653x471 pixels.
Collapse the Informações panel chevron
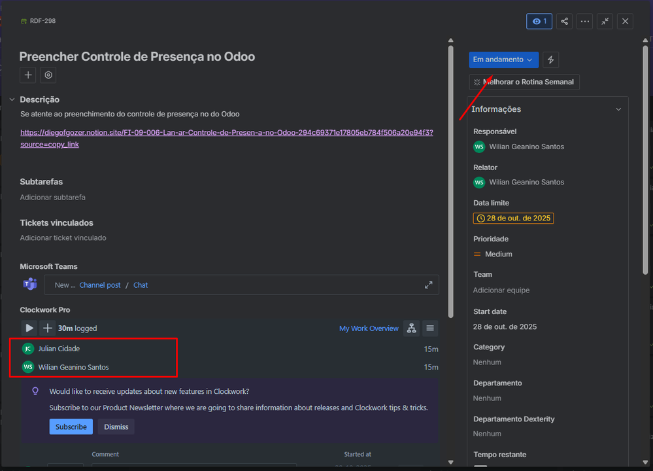click(x=618, y=109)
